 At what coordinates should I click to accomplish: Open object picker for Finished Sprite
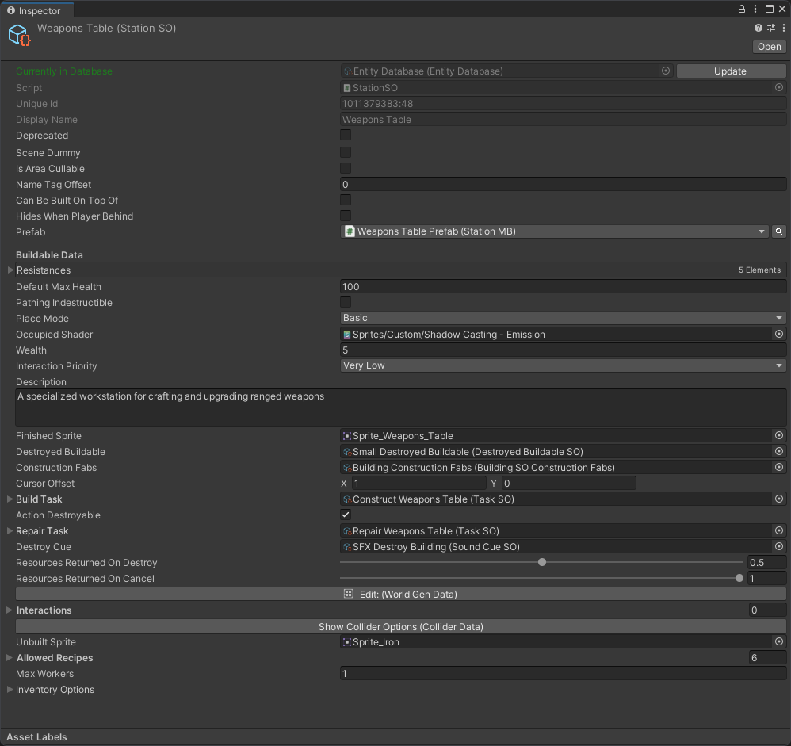click(x=779, y=435)
